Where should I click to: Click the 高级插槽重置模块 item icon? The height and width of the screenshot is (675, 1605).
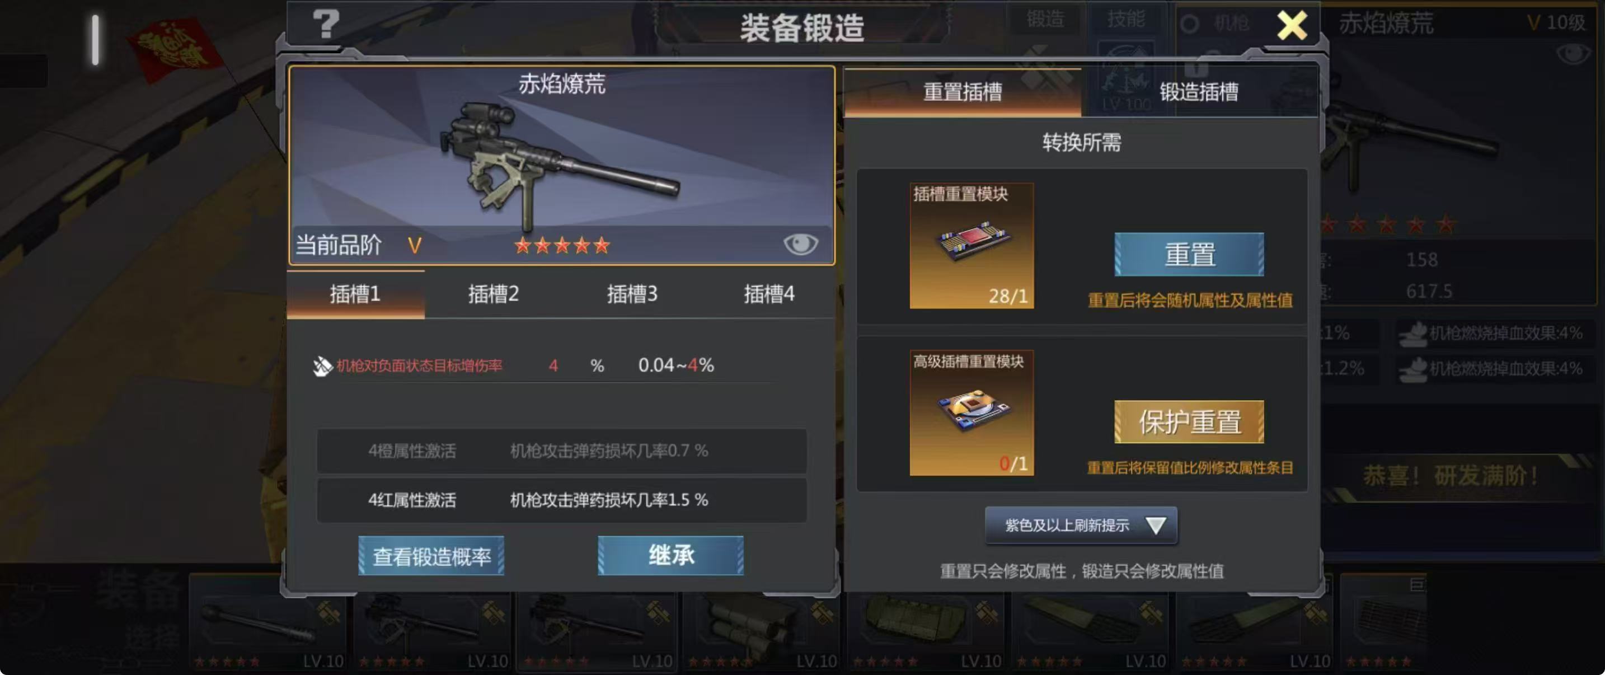(x=972, y=412)
